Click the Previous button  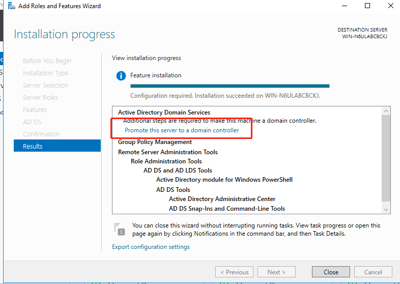pyautogui.click(x=234, y=272)
